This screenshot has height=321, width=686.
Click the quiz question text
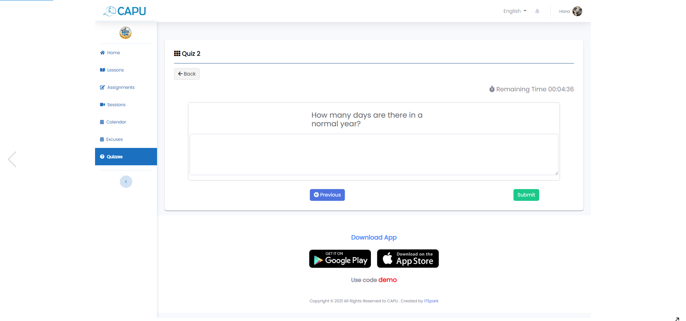367,119
